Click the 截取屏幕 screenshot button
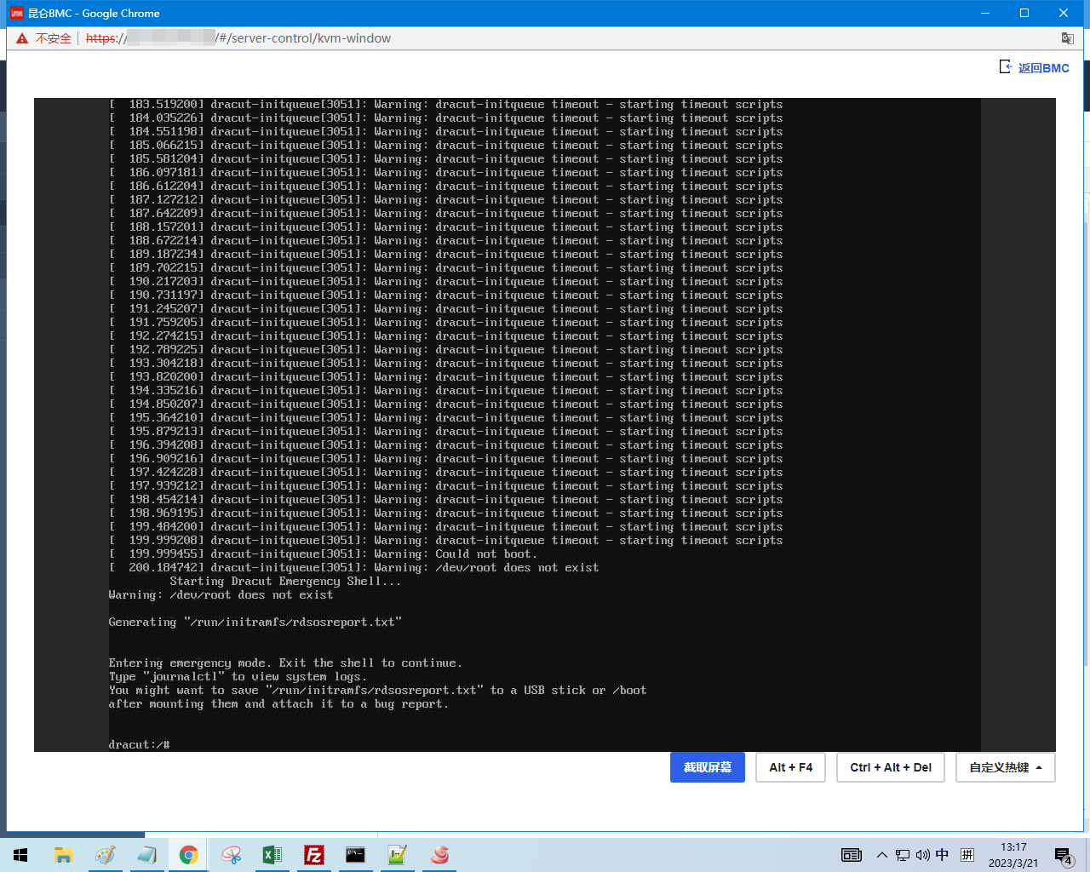Screen dimensions: 1090x872 (707, 767)
